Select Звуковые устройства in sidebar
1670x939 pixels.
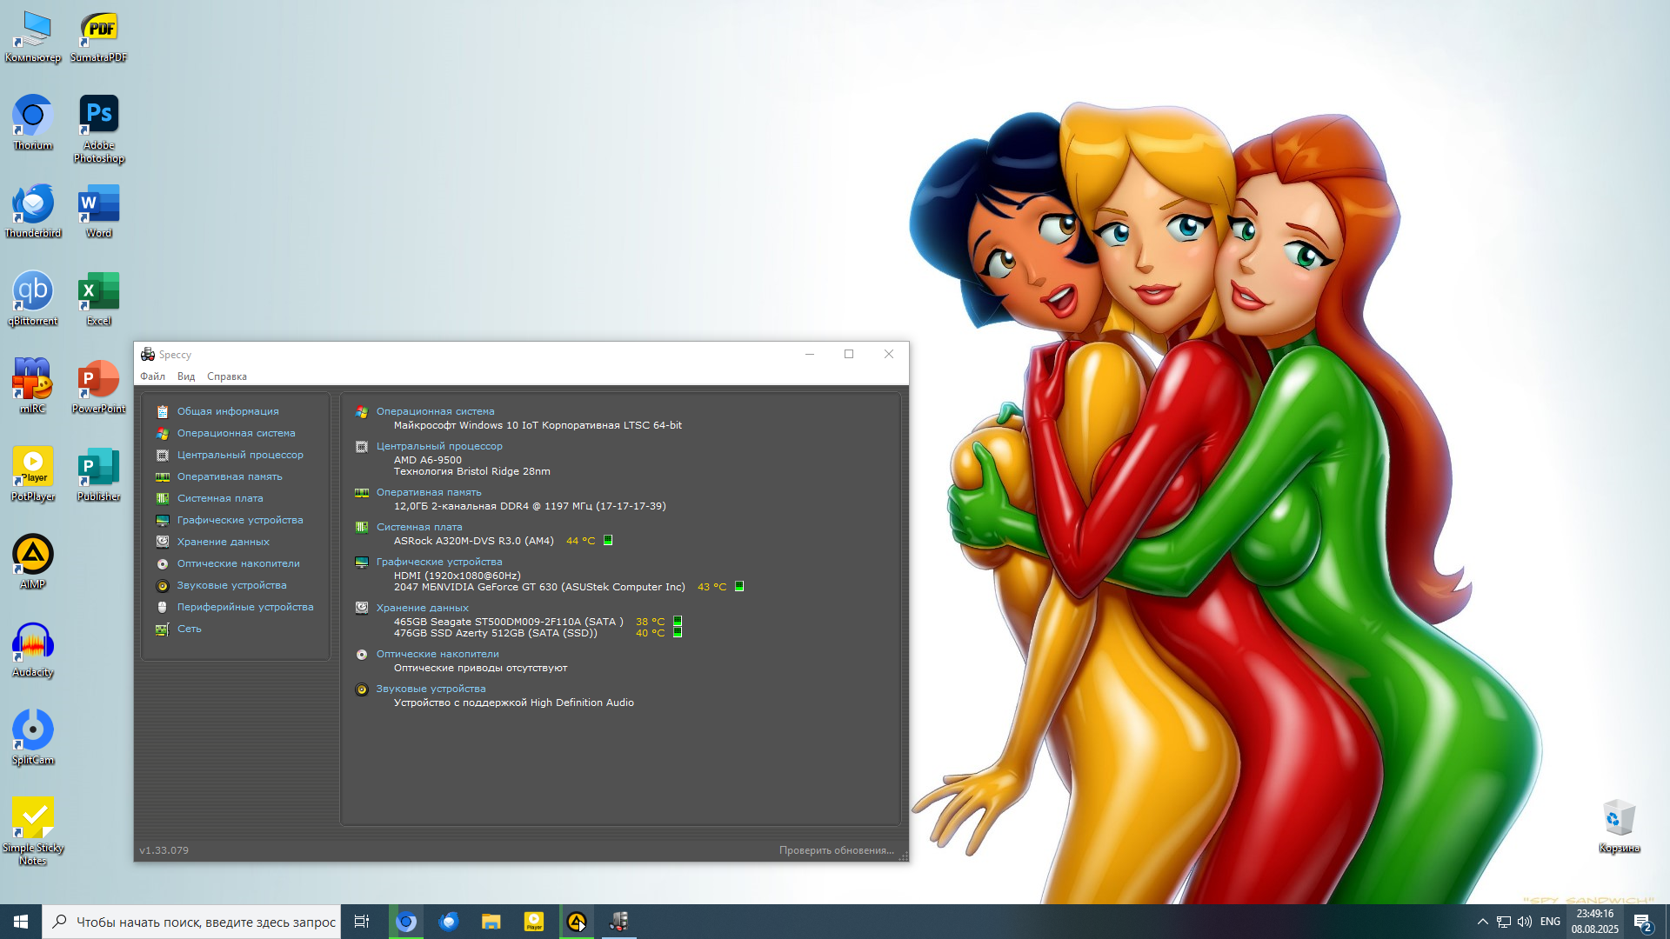click(x=231, y=585)
